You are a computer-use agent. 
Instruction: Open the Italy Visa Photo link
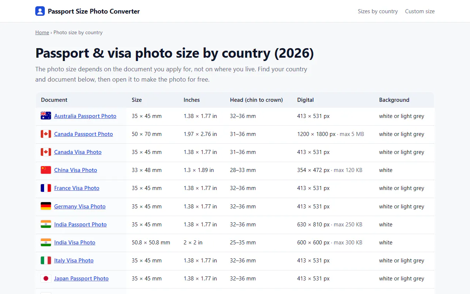[74, 260]
